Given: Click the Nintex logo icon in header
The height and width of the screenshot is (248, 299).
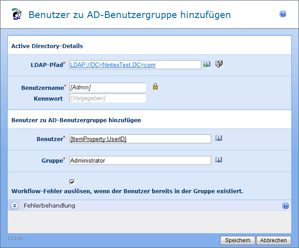Looking at the screenshot, I should click(x=17, y=14).
